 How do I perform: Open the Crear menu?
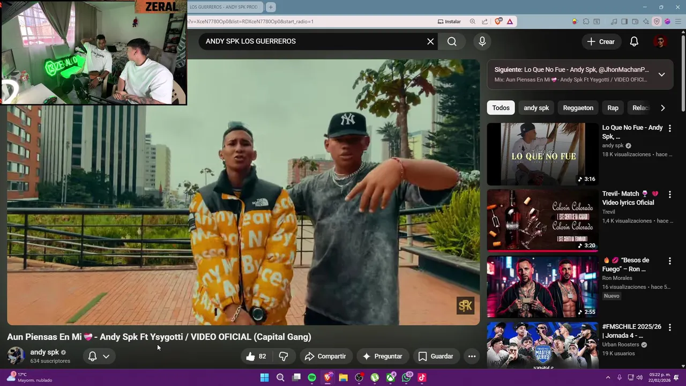pyautogui.click(x=601, y=41)
